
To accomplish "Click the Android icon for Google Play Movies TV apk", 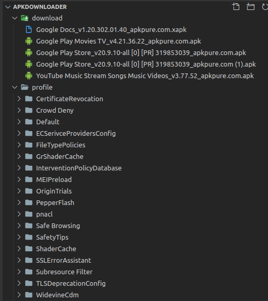I will pyautogui.click(x=29, y=41).
